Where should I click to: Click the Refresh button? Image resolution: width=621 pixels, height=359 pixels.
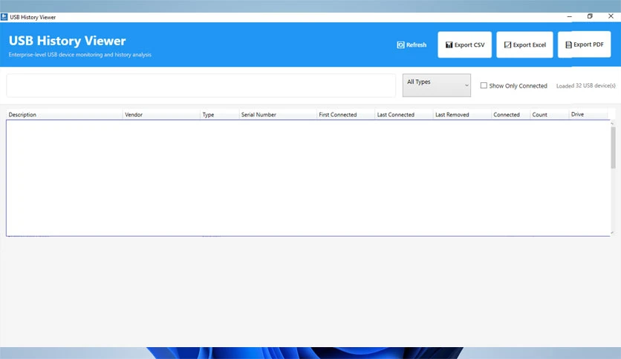[412, 45]
